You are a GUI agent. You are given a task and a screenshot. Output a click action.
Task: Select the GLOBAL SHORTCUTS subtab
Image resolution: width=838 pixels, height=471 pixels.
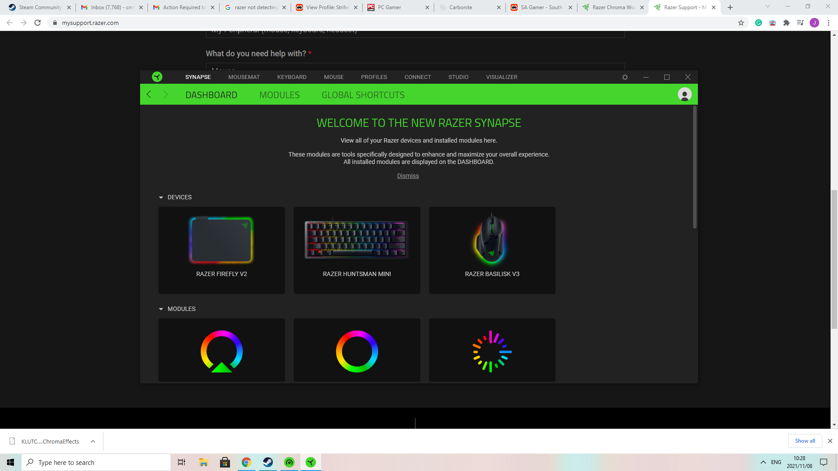coord(363,95)
